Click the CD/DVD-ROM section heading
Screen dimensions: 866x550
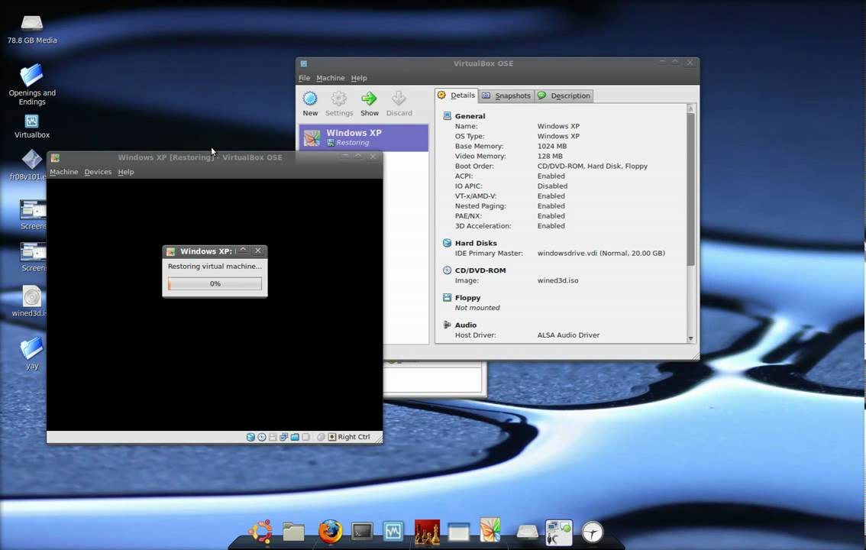coord(480,270)
